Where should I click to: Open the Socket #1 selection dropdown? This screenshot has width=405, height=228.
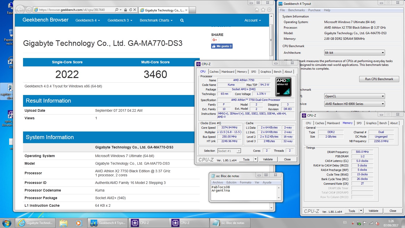point(229,151)
